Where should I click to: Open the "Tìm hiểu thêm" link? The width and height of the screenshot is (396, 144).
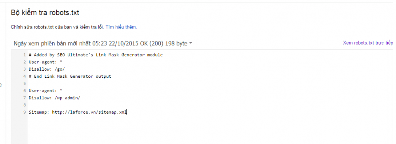(121, 27)
